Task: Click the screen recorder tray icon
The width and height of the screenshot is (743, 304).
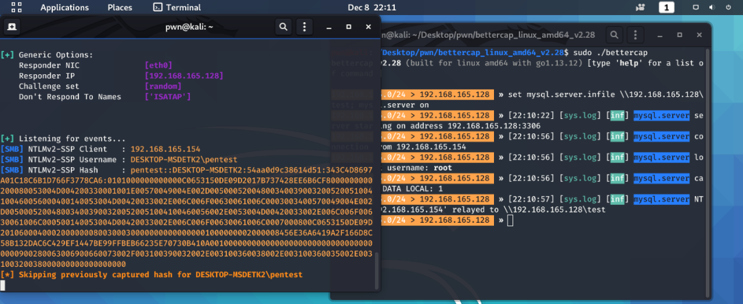Action: pyautogui.click(x=641, y=8)
